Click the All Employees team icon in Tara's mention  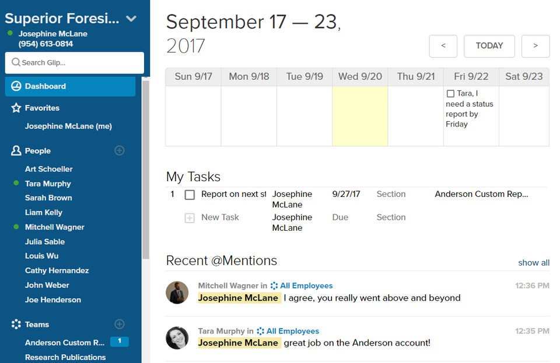tap(260, 331)
